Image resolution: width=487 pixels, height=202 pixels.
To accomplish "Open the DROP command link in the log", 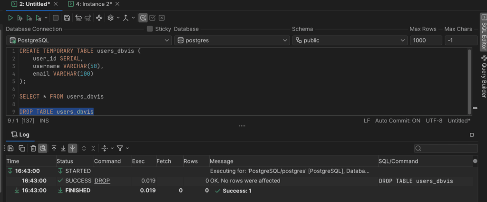I will tap(102, 181).
